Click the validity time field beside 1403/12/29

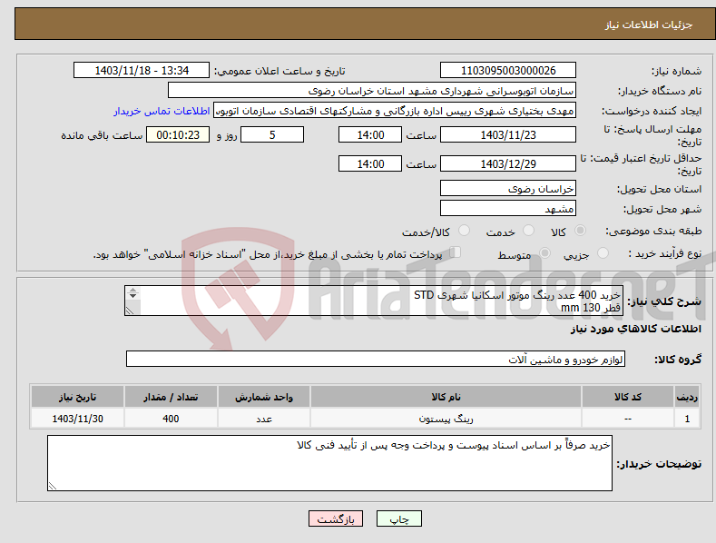point(370,163)
